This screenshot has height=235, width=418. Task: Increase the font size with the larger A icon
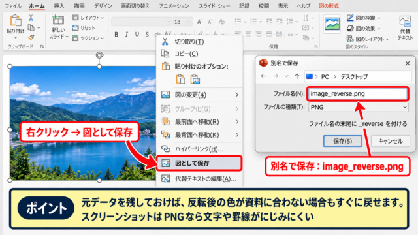(x=199, y=22)
